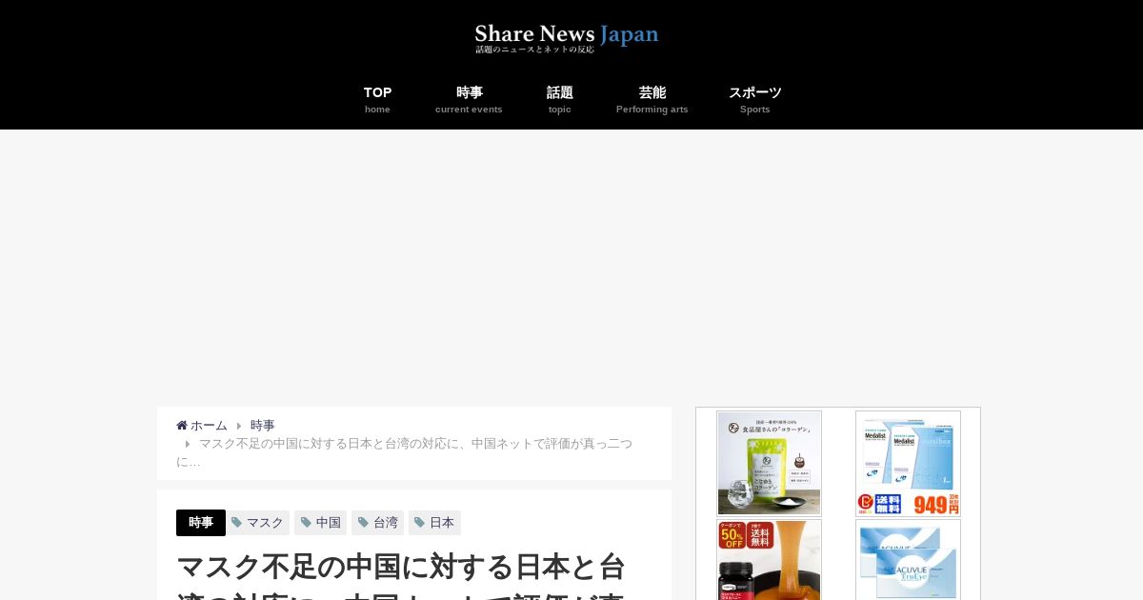Go to 時事 breadcrumb link
This screenshot has height=600, width=1143.
click(x=263, y=426)
